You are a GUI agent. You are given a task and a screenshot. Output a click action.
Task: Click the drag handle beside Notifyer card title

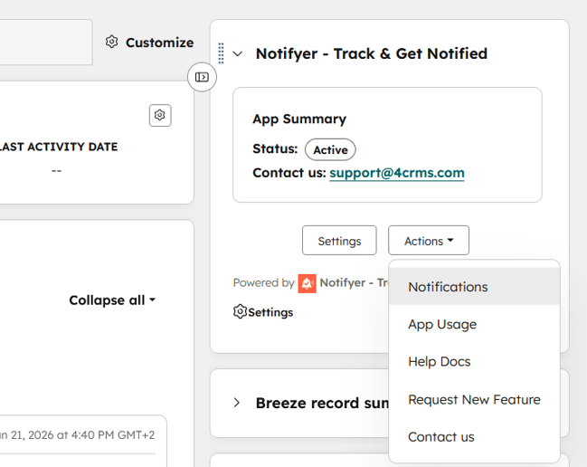(222, 53)
